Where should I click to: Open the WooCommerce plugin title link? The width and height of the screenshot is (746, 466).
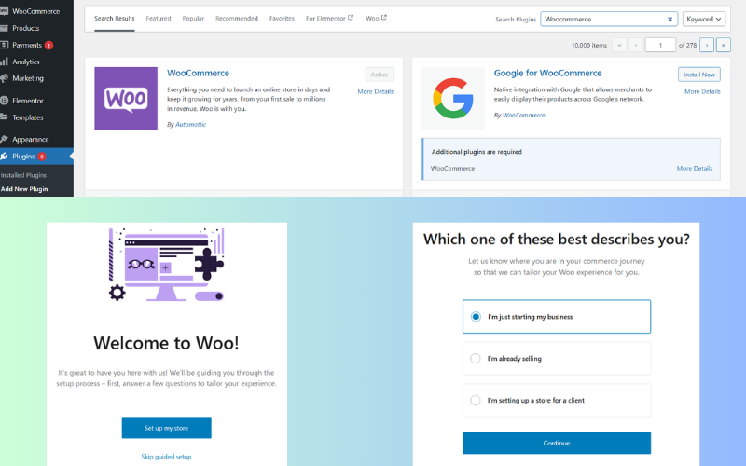tap(198, 74)
